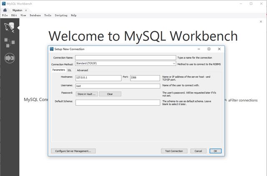This screenshot has height=176, width=267.
Task: Maximize the Setup New Connection dialog
Action: pyautogui.click(x=209, y=49)
